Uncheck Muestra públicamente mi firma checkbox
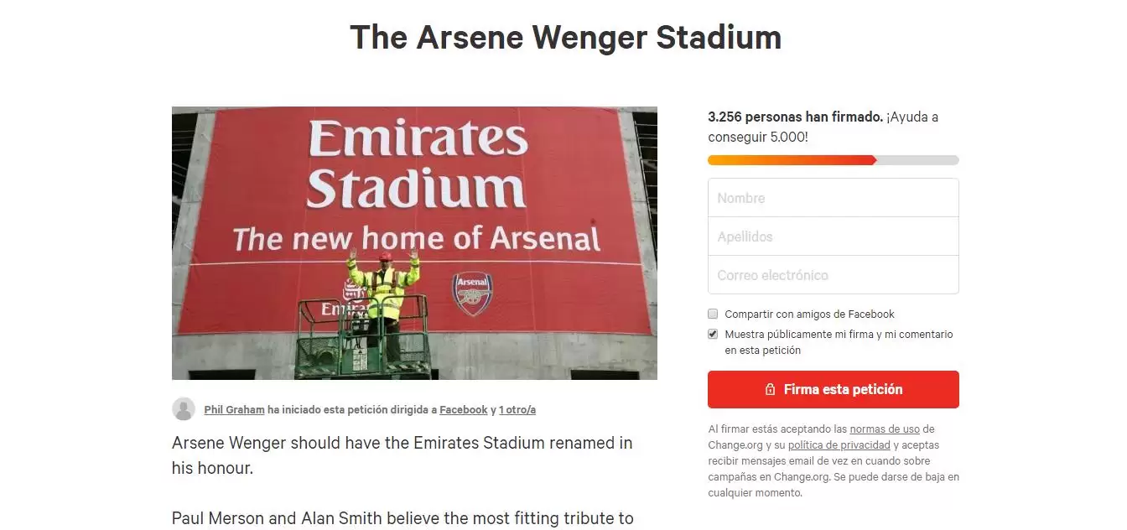The height and width of the screenshot is (530, 1127). click(713, 334)
